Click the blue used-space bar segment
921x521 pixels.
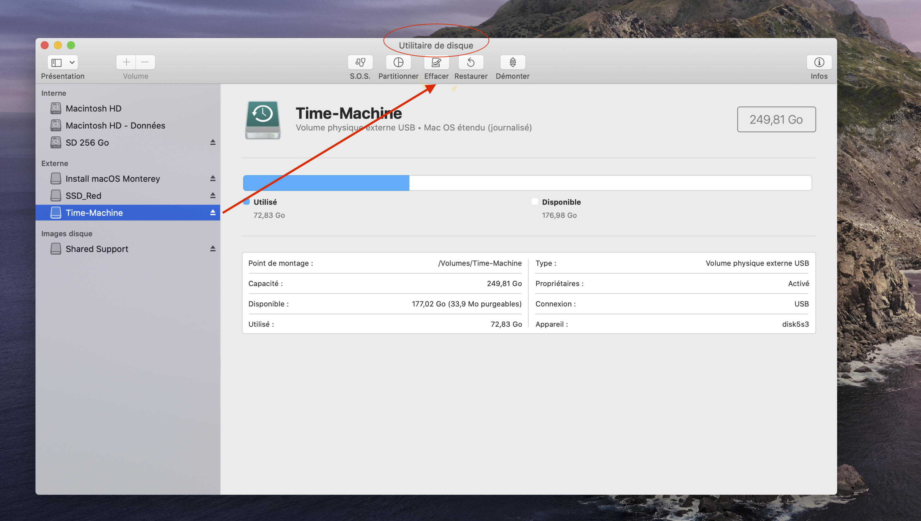(326, 183)
